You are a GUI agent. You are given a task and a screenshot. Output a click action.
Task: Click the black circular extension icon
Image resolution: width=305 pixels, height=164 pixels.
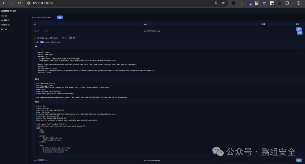pyautogui.click(x=234, y=3)
